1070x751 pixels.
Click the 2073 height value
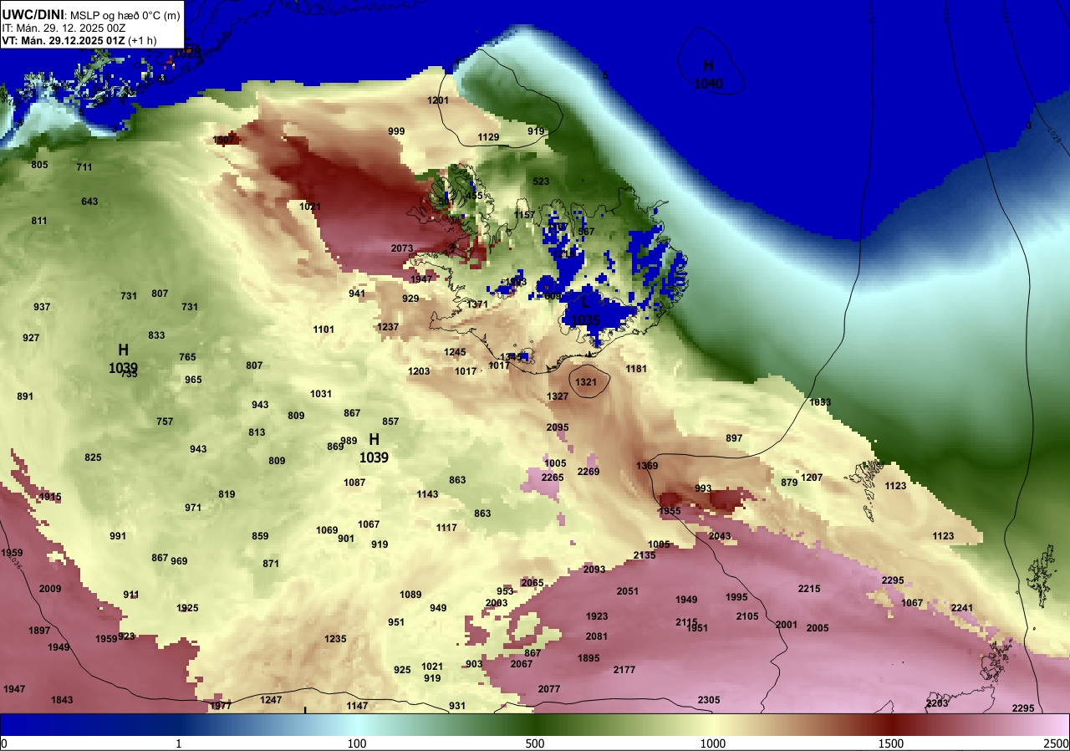point(402,248)
